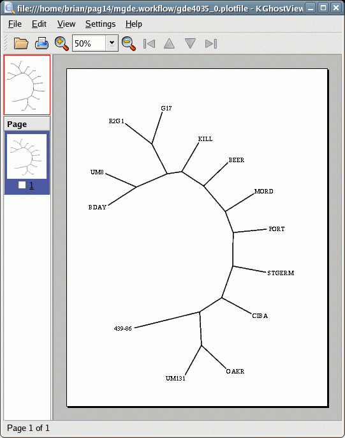
Task: Mark page 1 checkbox in page list
Action: tap(22, 185)
